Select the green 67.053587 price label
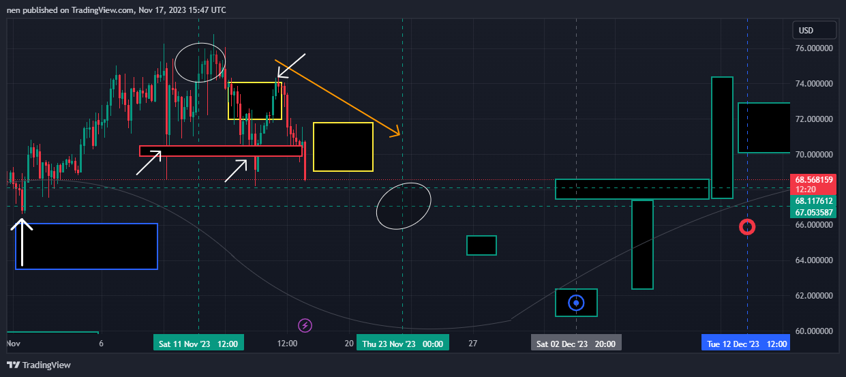 tap(814, 212)
